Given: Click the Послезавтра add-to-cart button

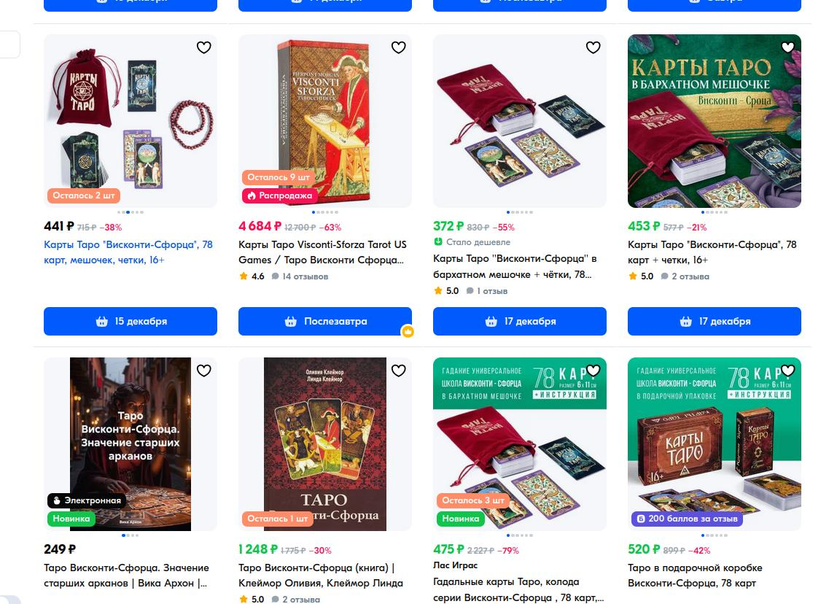Looking at the screenshot, I should (x=325, y=321).
